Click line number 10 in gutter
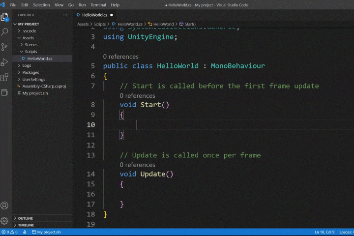This screenshot has height=236, width=354. click(91, 125)
